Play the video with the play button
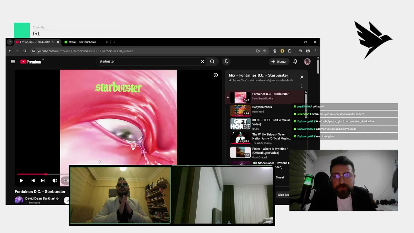Viewport: 414px width, 233px height. (x=21, y=181)
